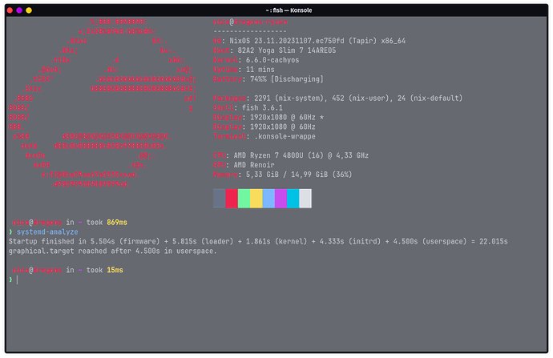Image resolution: width=553 pixels, height=358 pixels.
Task: Click the yellow window button in title bar
Action: point(29,10)
